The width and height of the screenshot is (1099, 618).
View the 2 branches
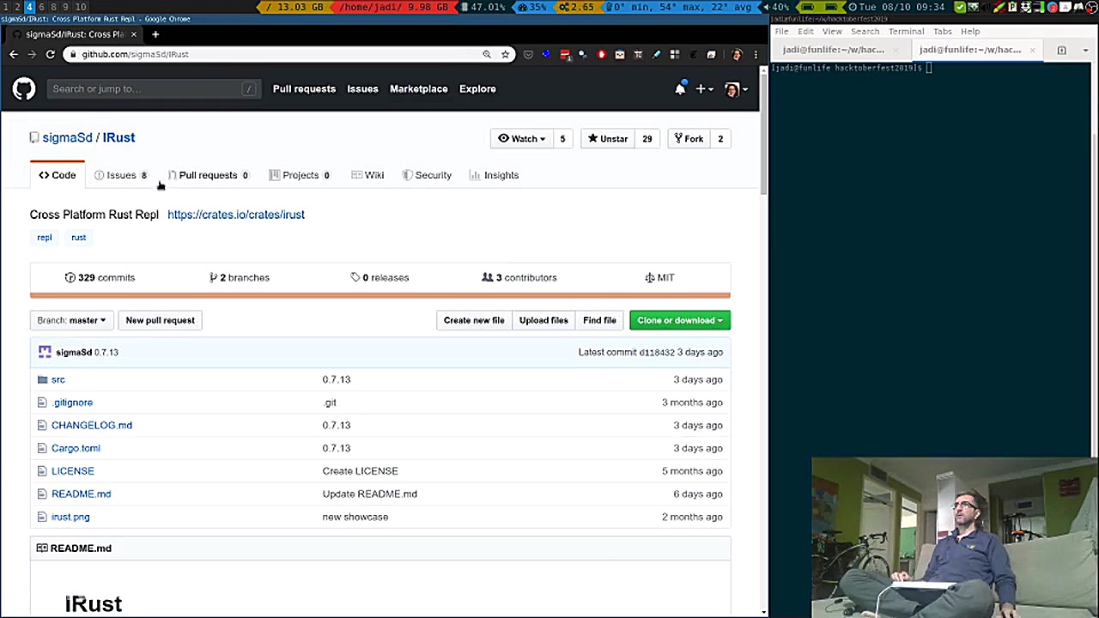[x=240, y=277]
